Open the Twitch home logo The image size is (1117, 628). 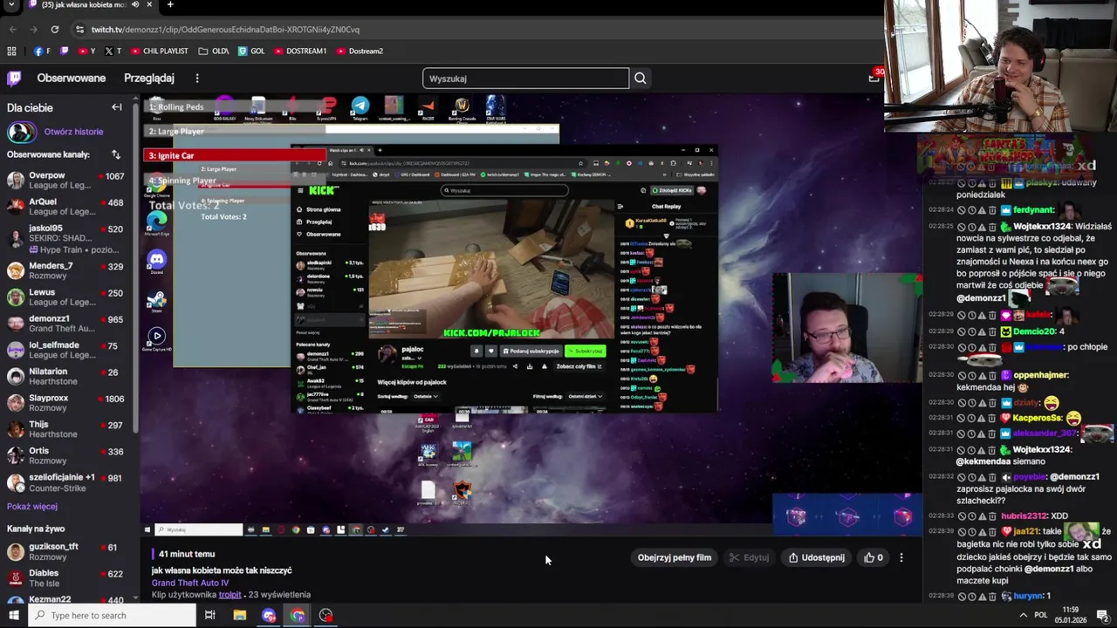(14, 78)
